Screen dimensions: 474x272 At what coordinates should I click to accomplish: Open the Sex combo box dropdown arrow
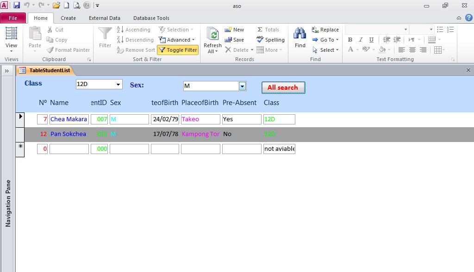242,87
